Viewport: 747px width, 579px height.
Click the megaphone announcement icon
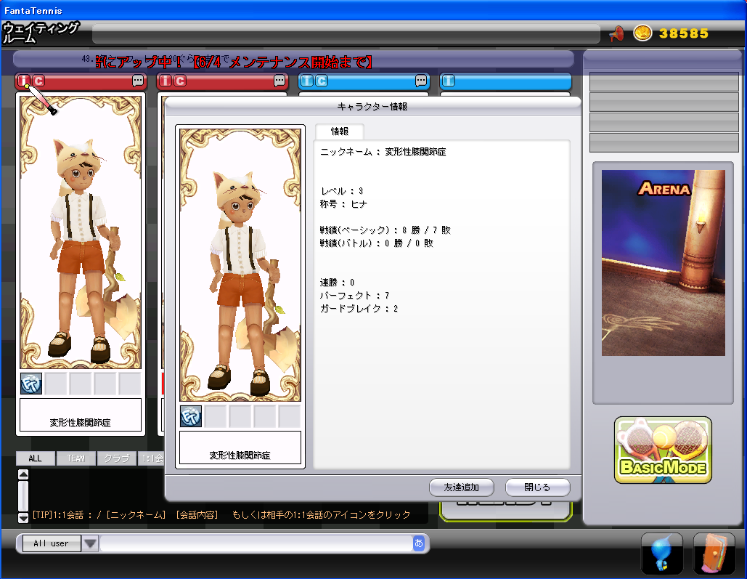coord(616,33)
